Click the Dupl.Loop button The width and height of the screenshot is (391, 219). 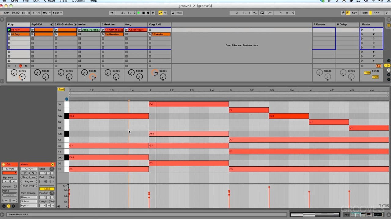(29, 186)
